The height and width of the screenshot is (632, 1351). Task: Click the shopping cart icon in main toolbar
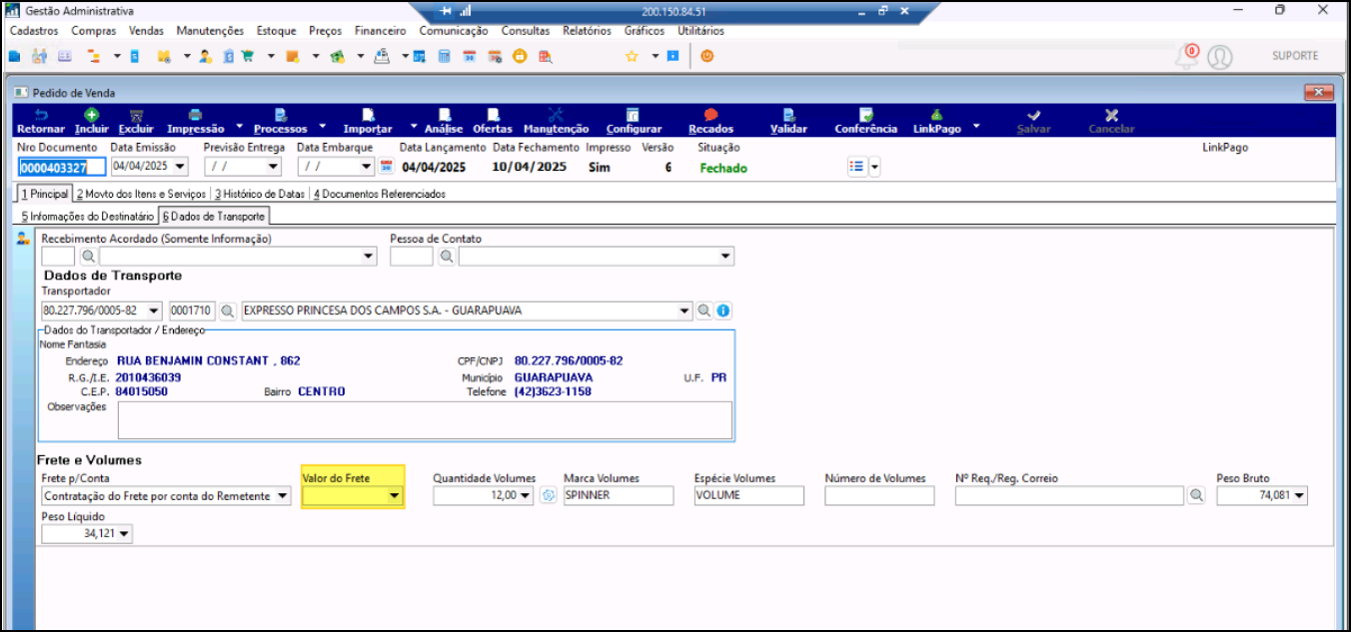[248, 56]
